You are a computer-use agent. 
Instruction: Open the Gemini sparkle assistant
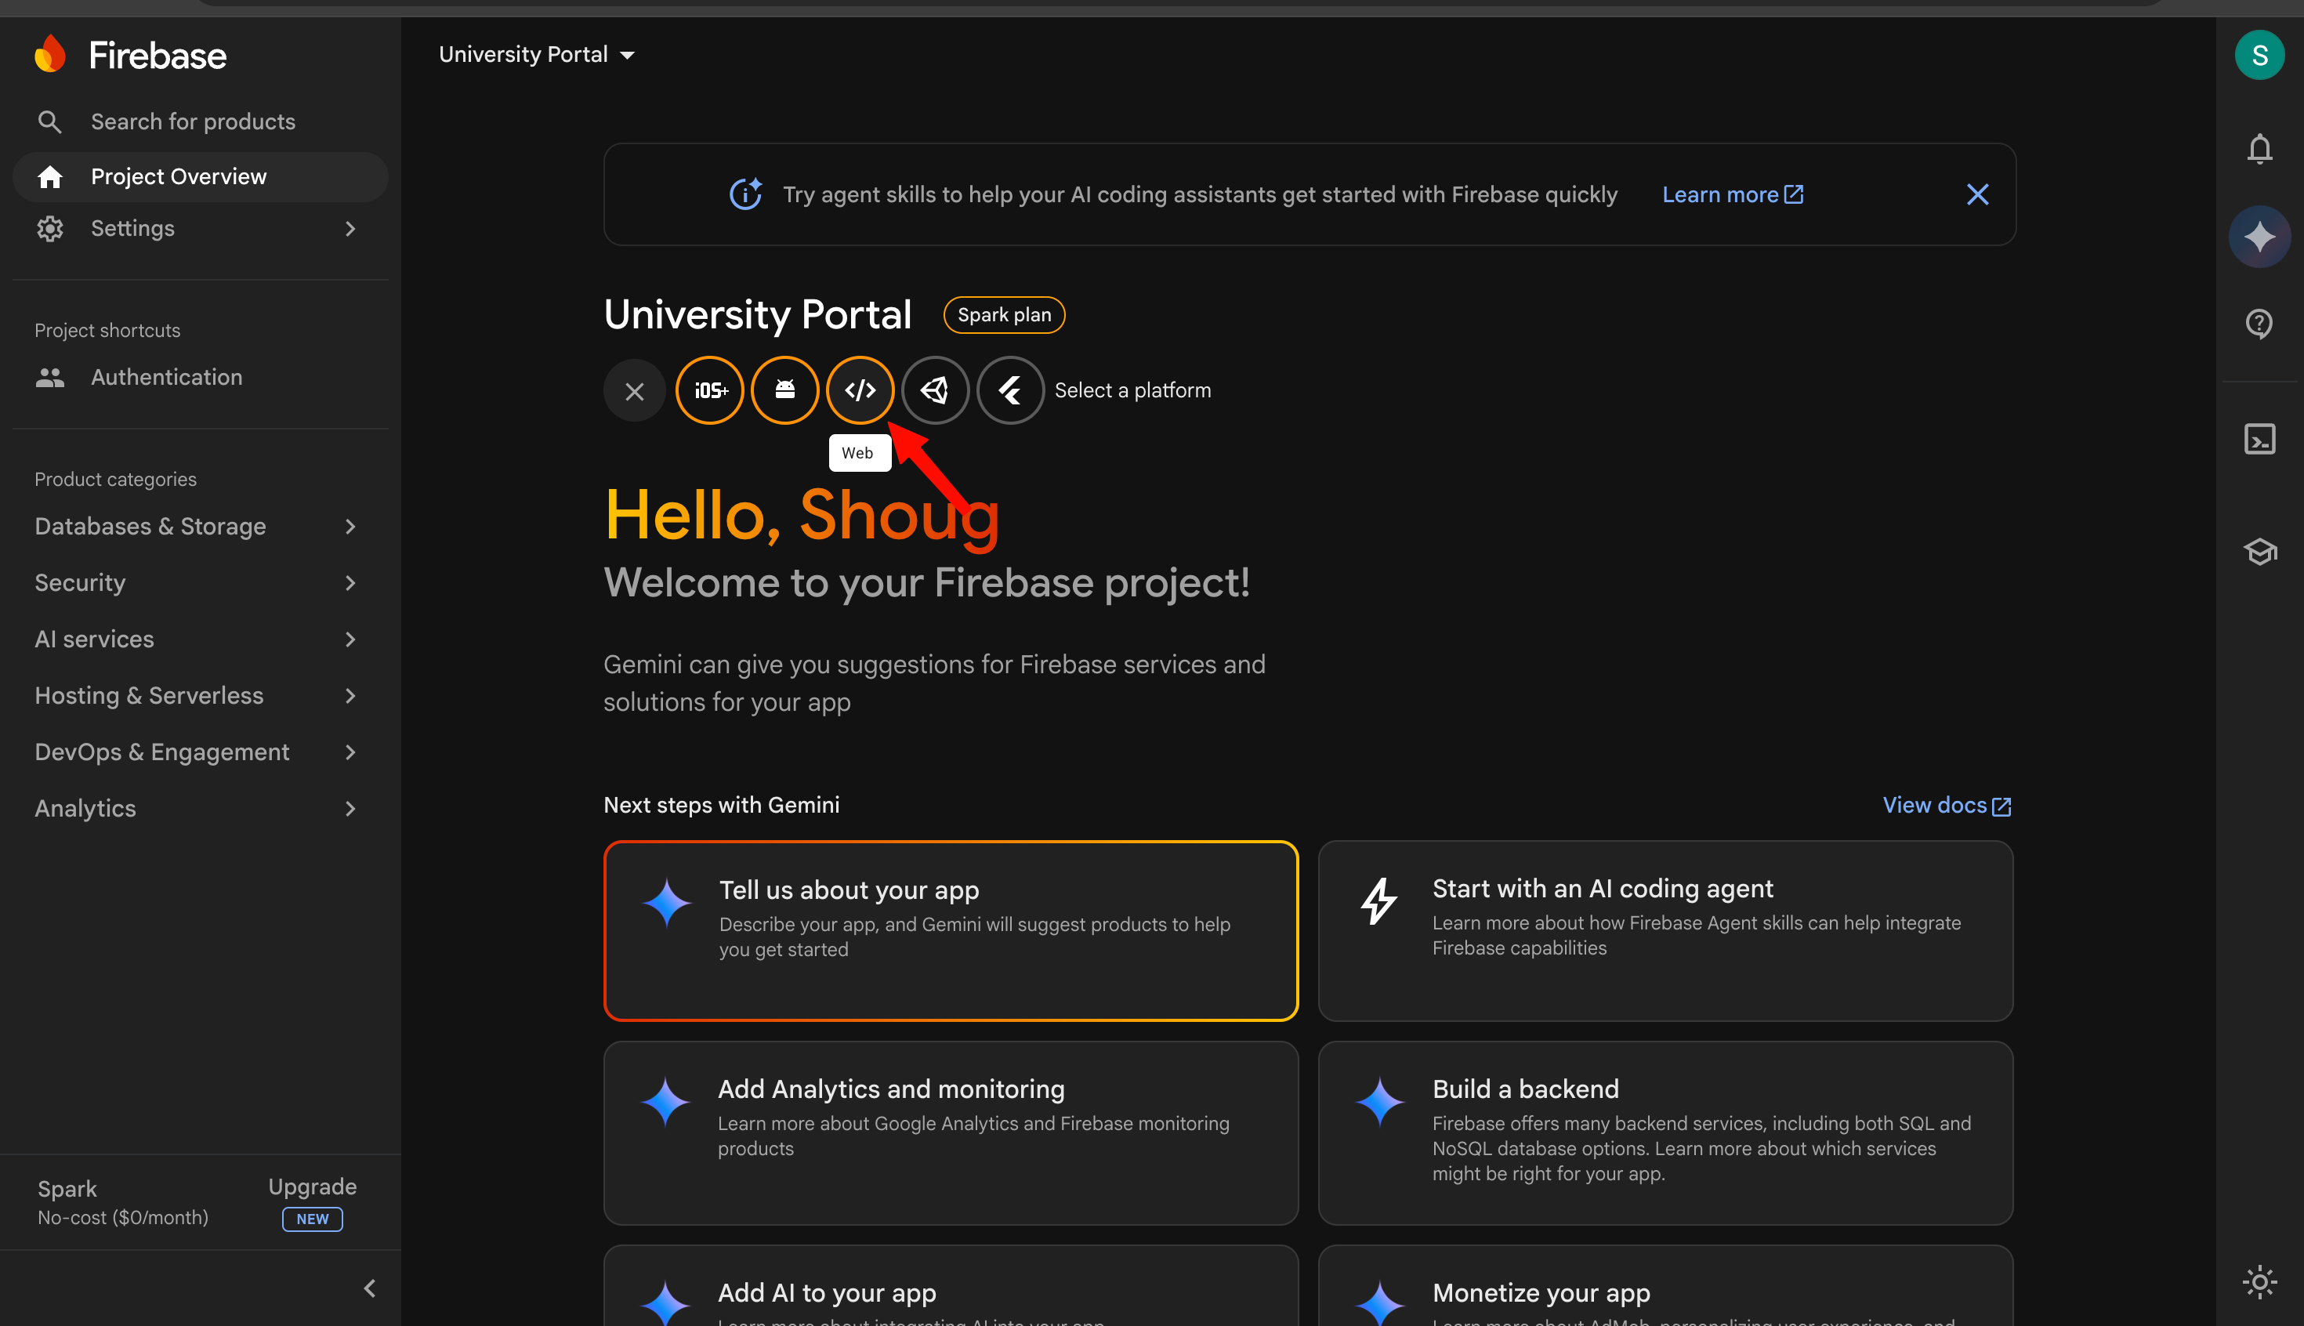click(x=2259, y=237)
